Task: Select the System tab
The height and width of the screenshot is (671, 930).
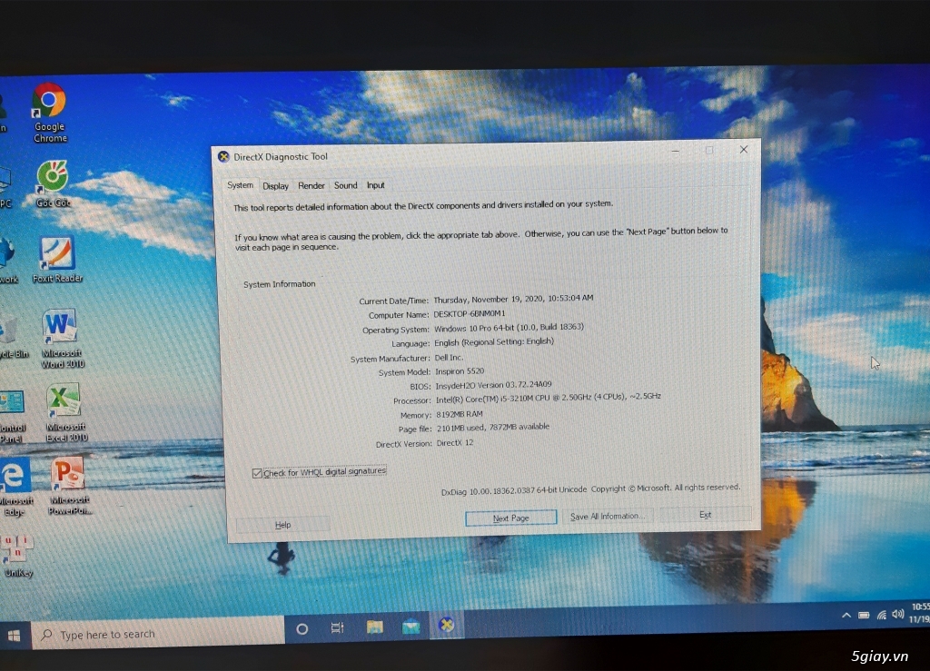Action: click(240, 185)
